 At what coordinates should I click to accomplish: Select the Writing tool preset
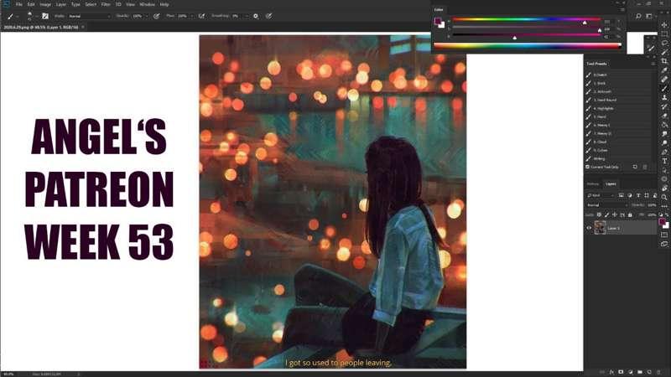[620, 158]
